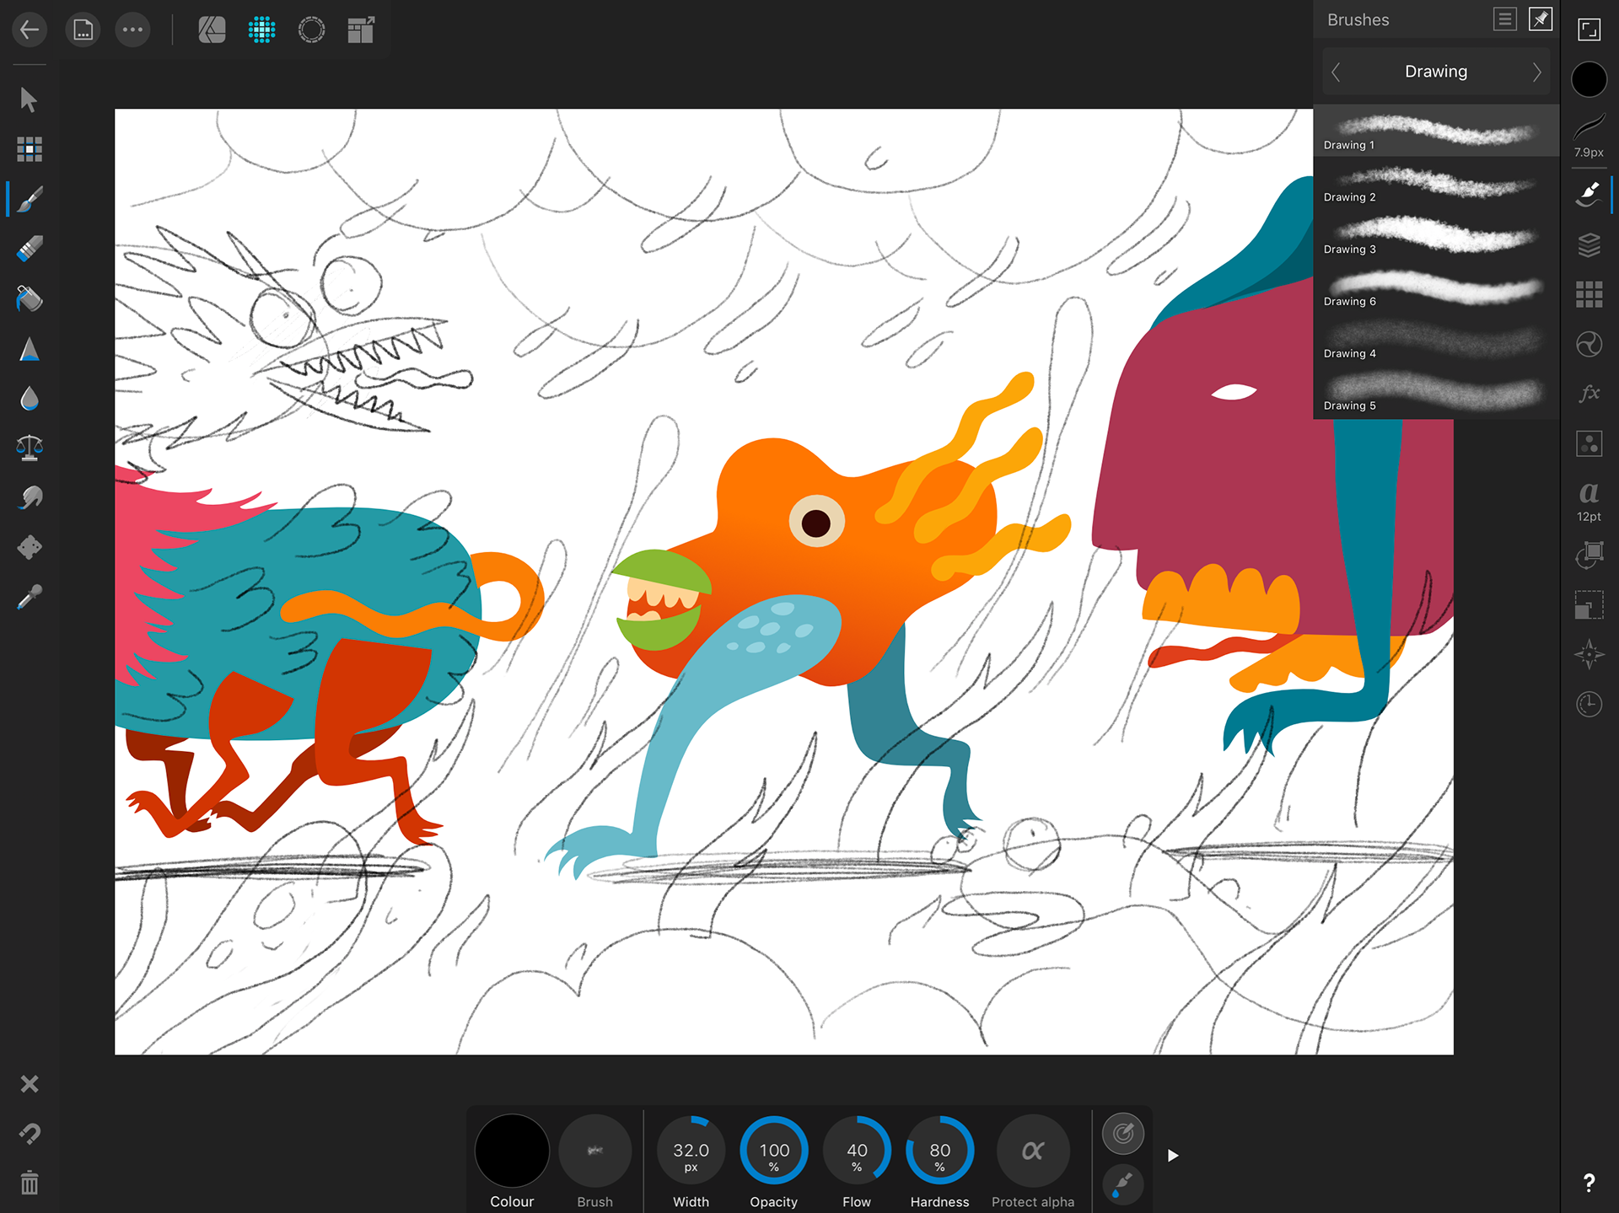This screenshot has width=1619, height=1213.
Task: Select the Move tool arrow
Action: [x=29, y=99]
